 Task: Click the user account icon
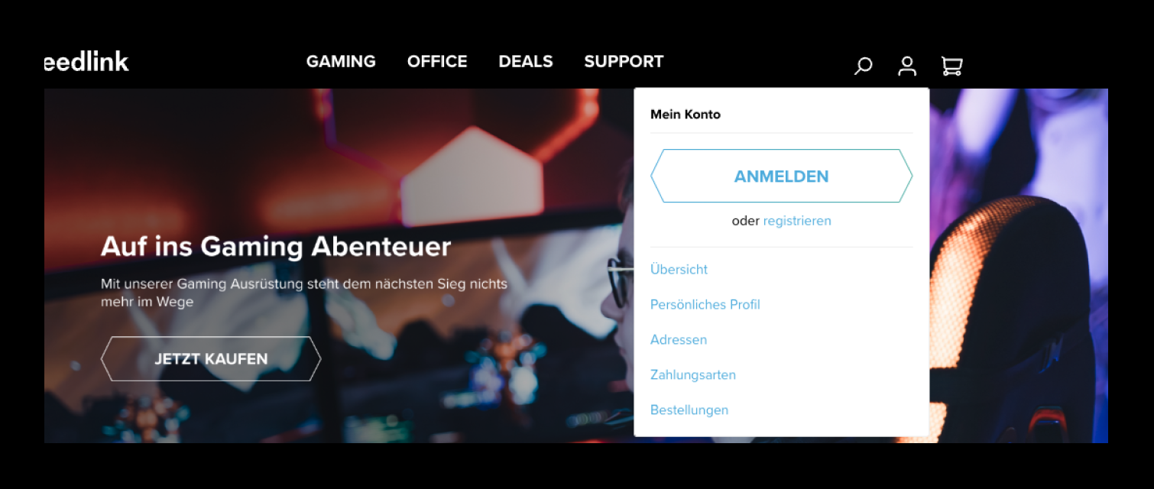pyautogui.click(x=907, y=66)
